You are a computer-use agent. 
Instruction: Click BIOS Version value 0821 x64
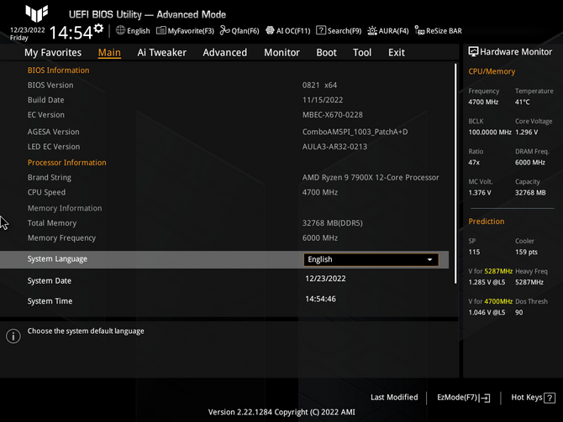click(319, 86)
